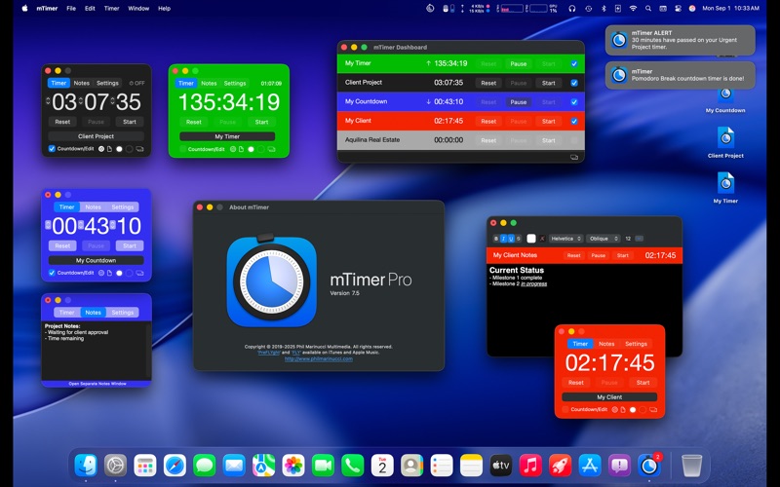This screenshot has height=487, width=780.
Task: Open the Trash in the Dock
Action: 691,466
